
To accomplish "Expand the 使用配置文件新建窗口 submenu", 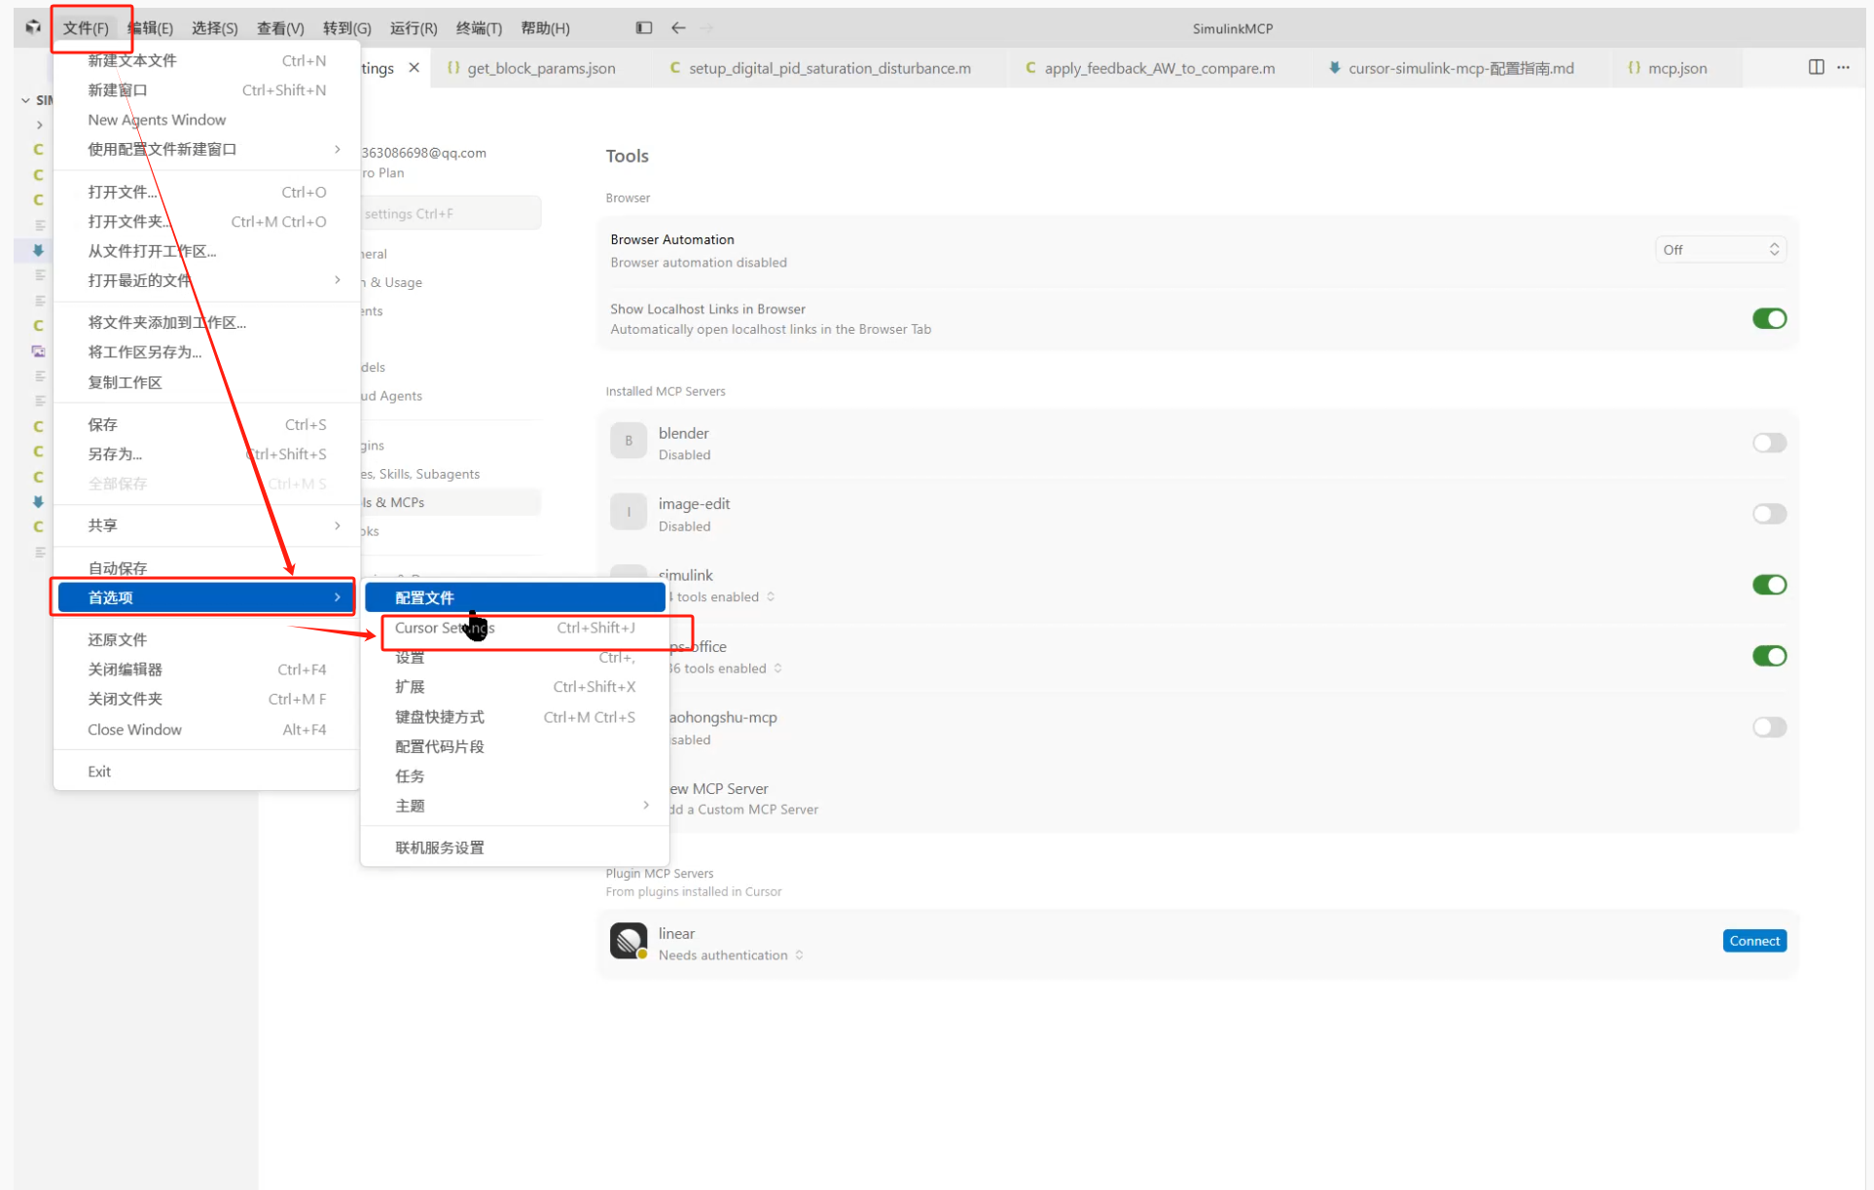I will [x=338, y=149].
